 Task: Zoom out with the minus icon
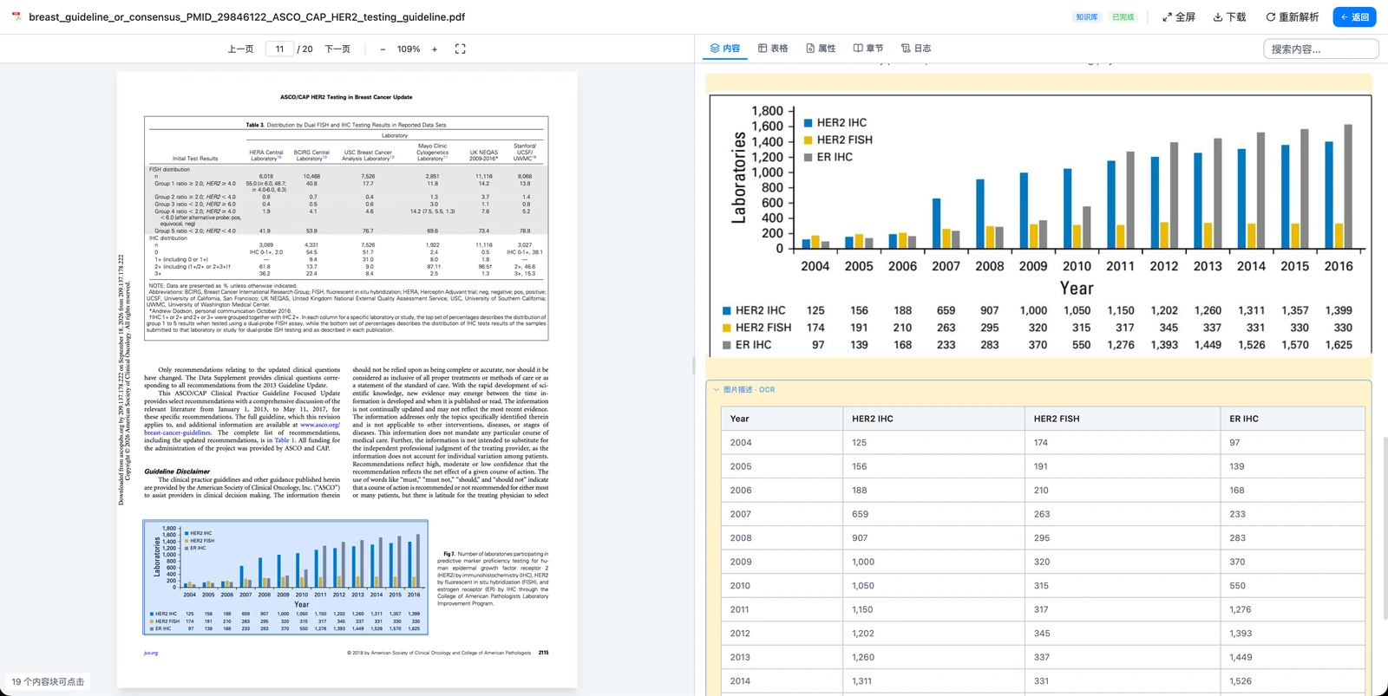(x=383, y=49)
